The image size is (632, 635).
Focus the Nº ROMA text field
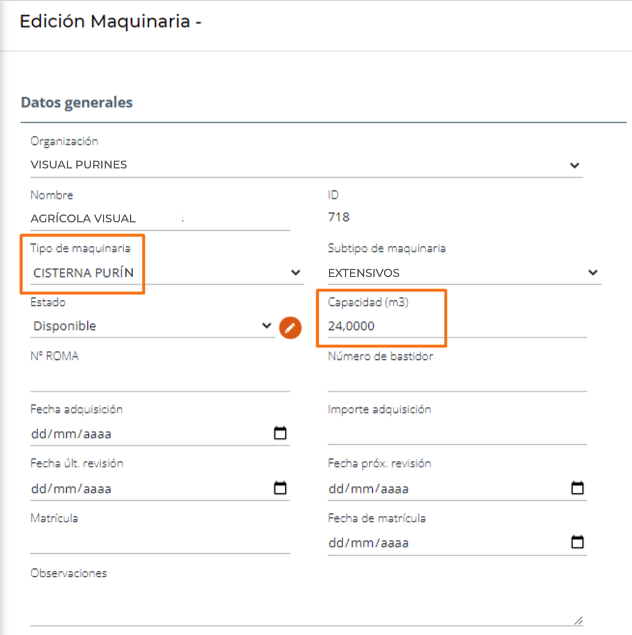(159, 380)
